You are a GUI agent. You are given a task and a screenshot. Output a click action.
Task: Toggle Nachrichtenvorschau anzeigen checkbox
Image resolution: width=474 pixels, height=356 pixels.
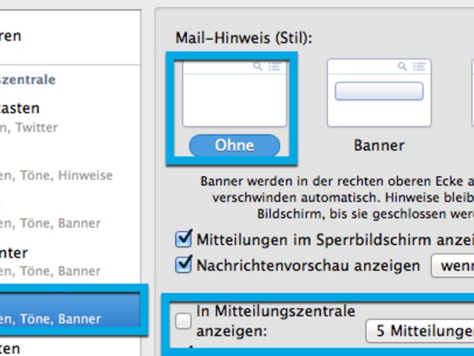click(183, 264)
